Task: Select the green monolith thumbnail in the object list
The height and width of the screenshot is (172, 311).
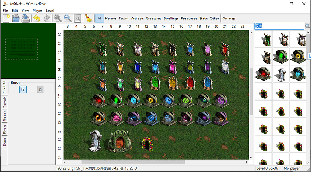Action: pyautogui.click(x=263, y=38)
